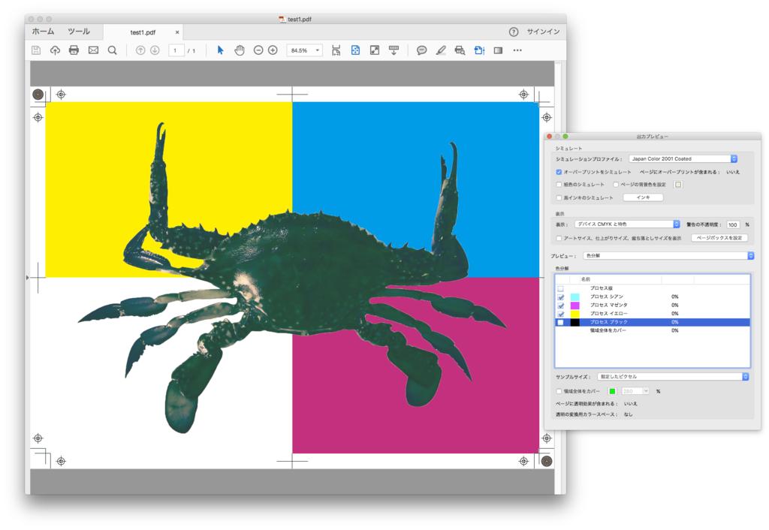Enable 領域全体をカバー checkbox at bottom
Image resolution: width=769 pixels, height=530 pixels.
pos(559,391)
